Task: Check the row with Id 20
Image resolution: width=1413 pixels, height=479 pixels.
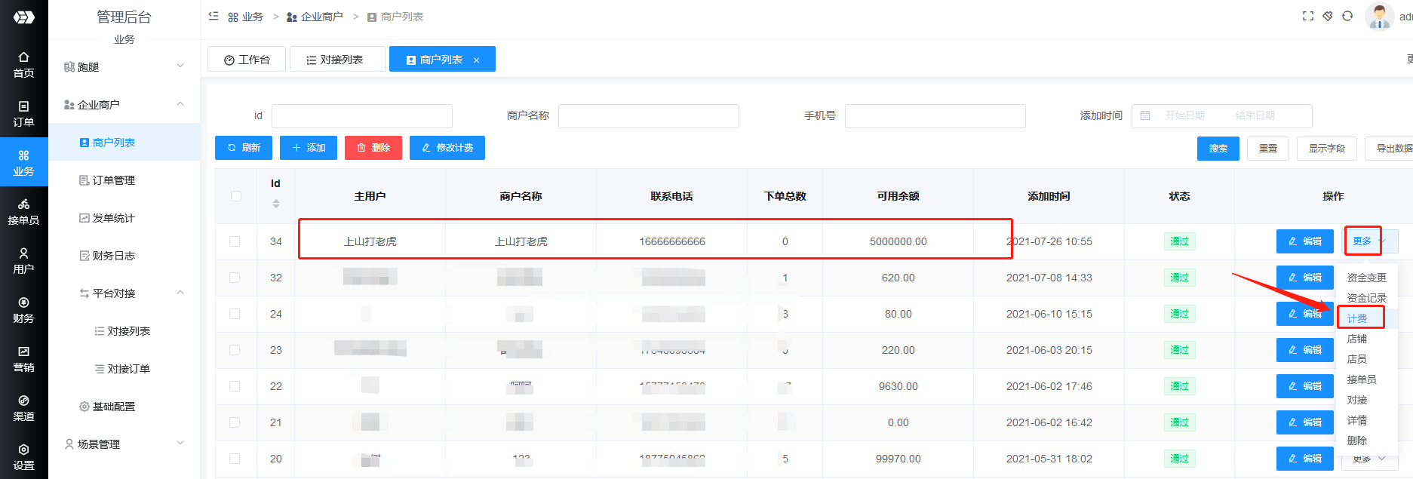Action: [235, 459]
